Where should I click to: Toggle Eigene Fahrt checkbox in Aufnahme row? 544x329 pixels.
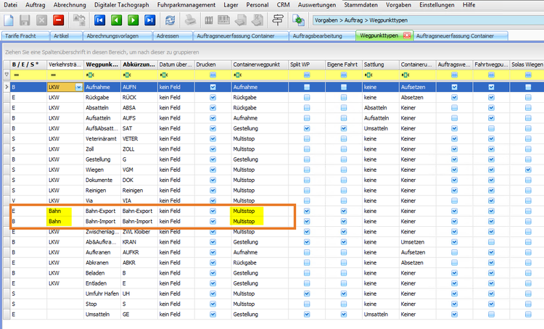tap(343, 87)
